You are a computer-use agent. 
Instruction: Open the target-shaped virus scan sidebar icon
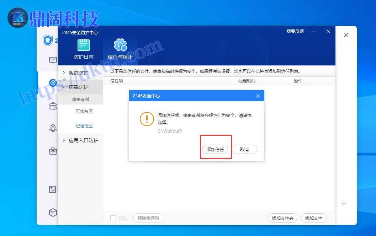(53, 83)
